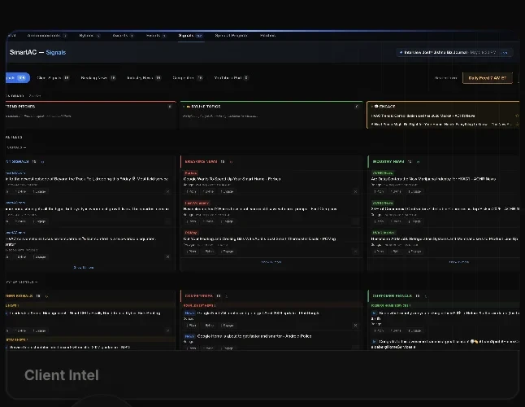
Task: Open the Awards tab
Action: [123, 36]
